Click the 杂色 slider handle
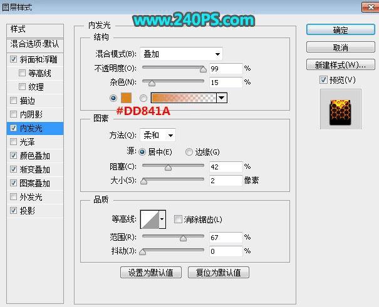 pyautogui.click(x=152, y=83)
